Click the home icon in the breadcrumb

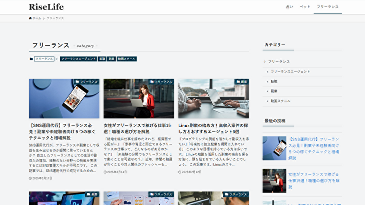pos(31,18)
